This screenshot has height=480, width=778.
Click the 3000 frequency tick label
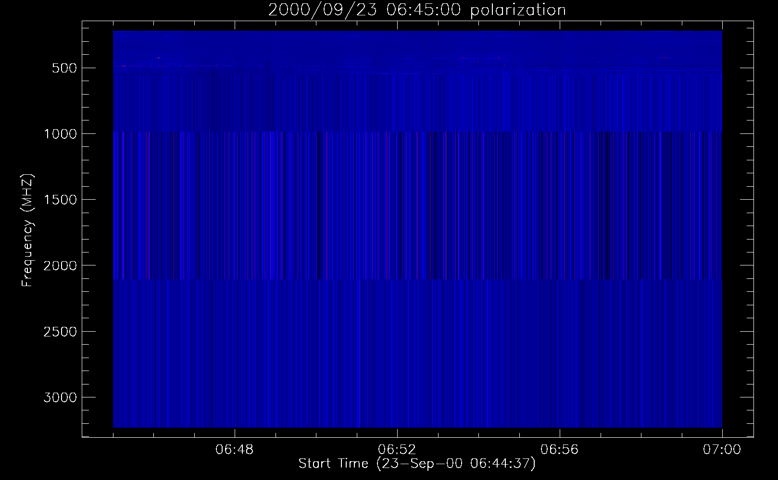(60, 397)
